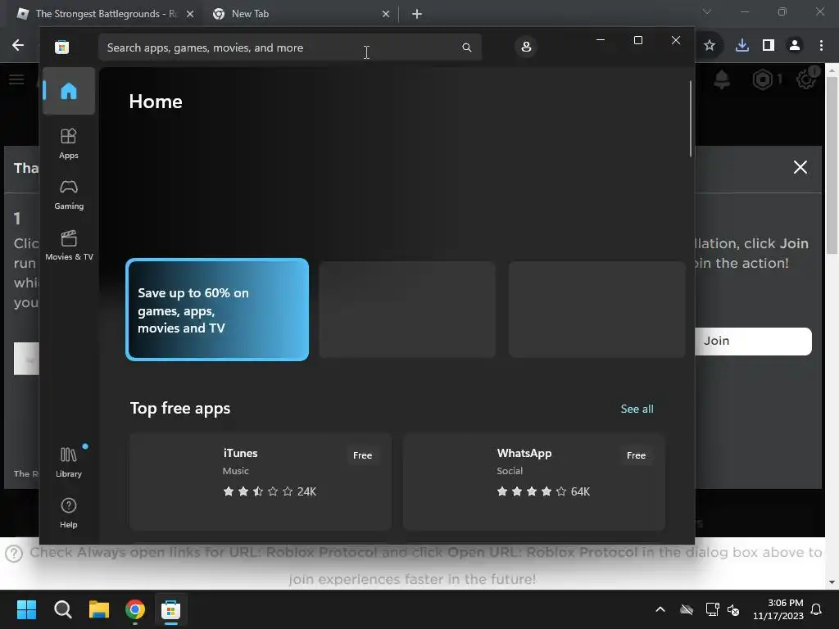Click the Free button for iTunes
The image size is (839, 629).
pyautogui.click(x=362, y=455)
